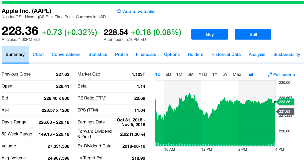Click the full screen expand arrows icon
304x165 pixels.
pos(269,75)
